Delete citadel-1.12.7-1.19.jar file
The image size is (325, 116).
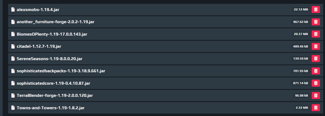pyautogui.click(x=316, y=46)
